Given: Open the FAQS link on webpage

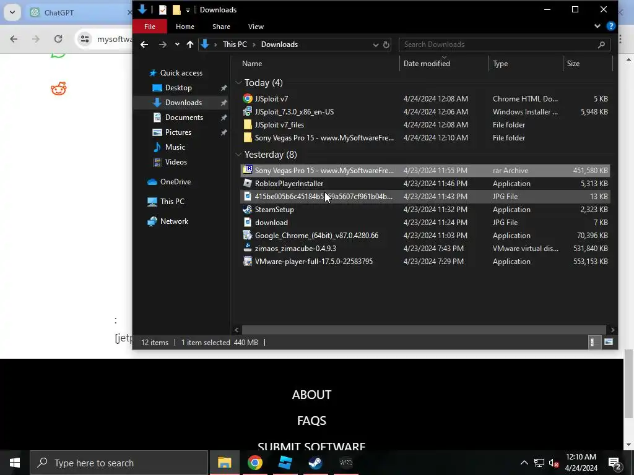Looking at the screenshot, I should point(311,421).
